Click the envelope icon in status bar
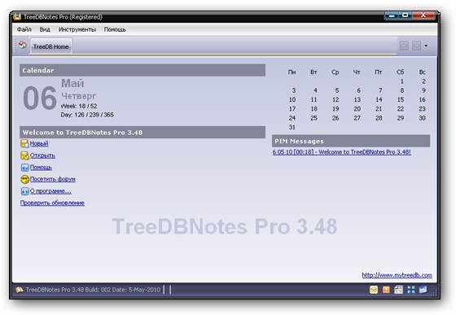This screenshot has width=456, height=315. click(x=374, y=290)
